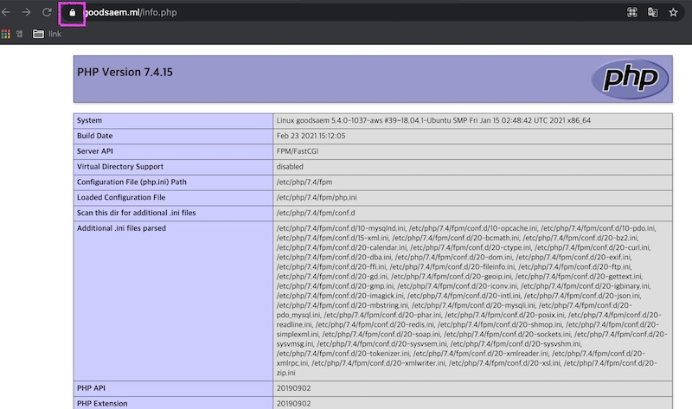The height and width of the screenshot is (409, 692).
Task: Select the Additional .ini files parsed label
Action: tap(121, 228)
